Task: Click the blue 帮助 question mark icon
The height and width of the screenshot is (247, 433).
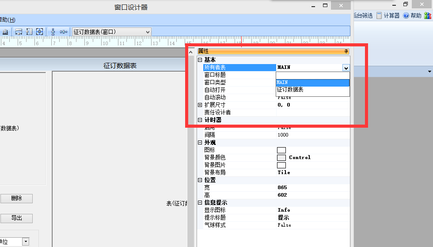Action: [406, 15]
